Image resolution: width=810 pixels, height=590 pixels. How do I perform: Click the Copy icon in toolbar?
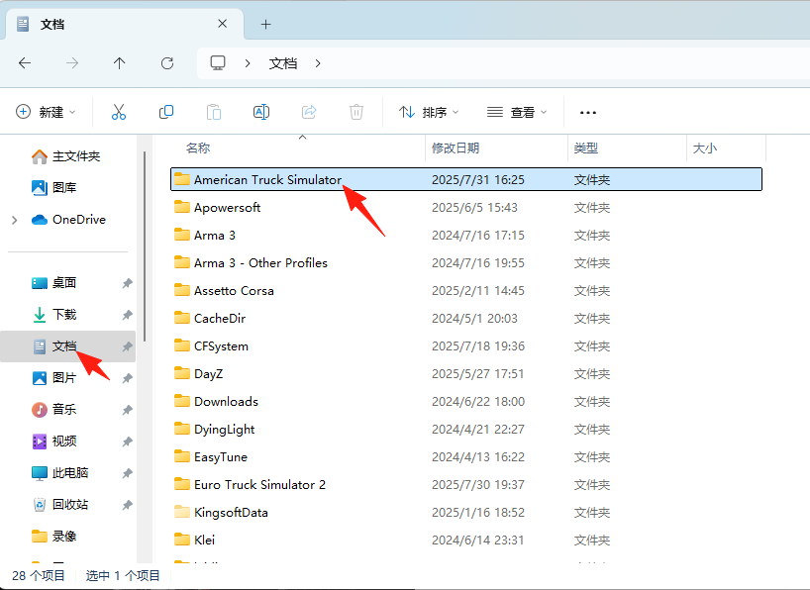click(165, 112)
